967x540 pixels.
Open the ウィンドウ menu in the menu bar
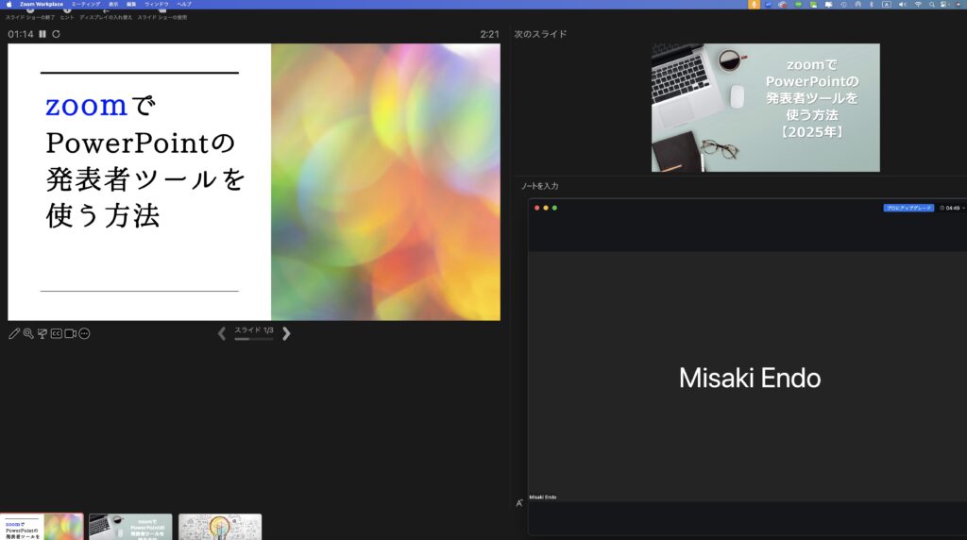click(157, 4)
